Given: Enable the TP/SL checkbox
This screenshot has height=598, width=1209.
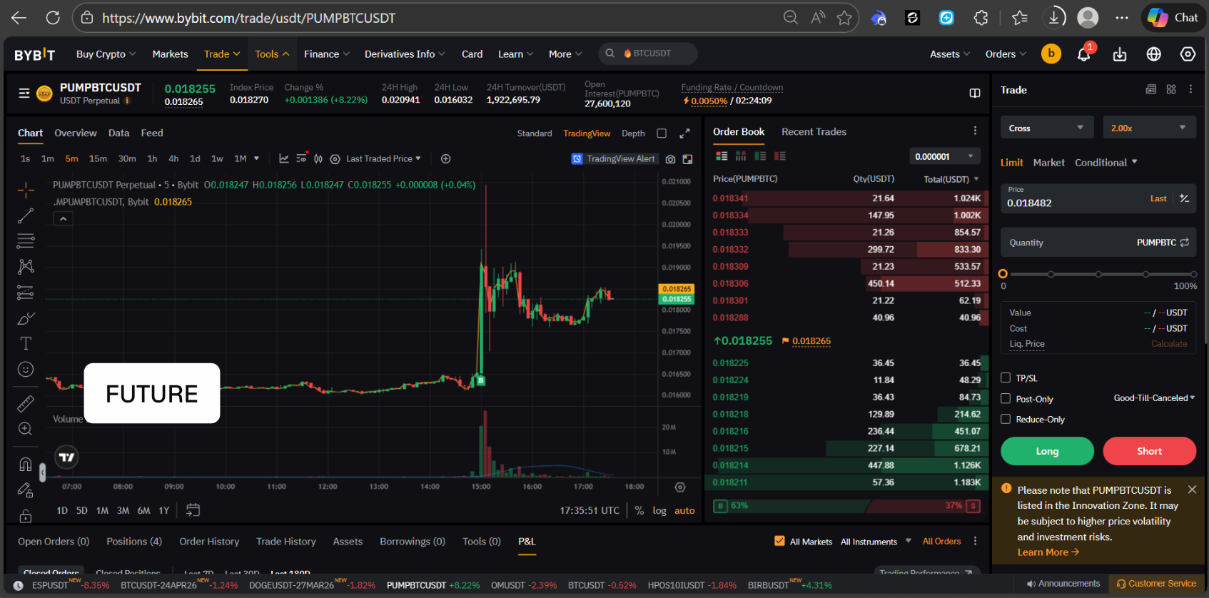Looking at the screenshot, I should 1006,377.
